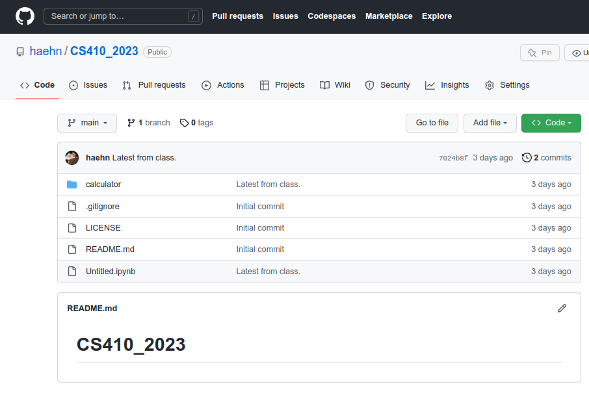
Task: Click calculator row's "Latest from class." message
Action: tap(268, 184)
